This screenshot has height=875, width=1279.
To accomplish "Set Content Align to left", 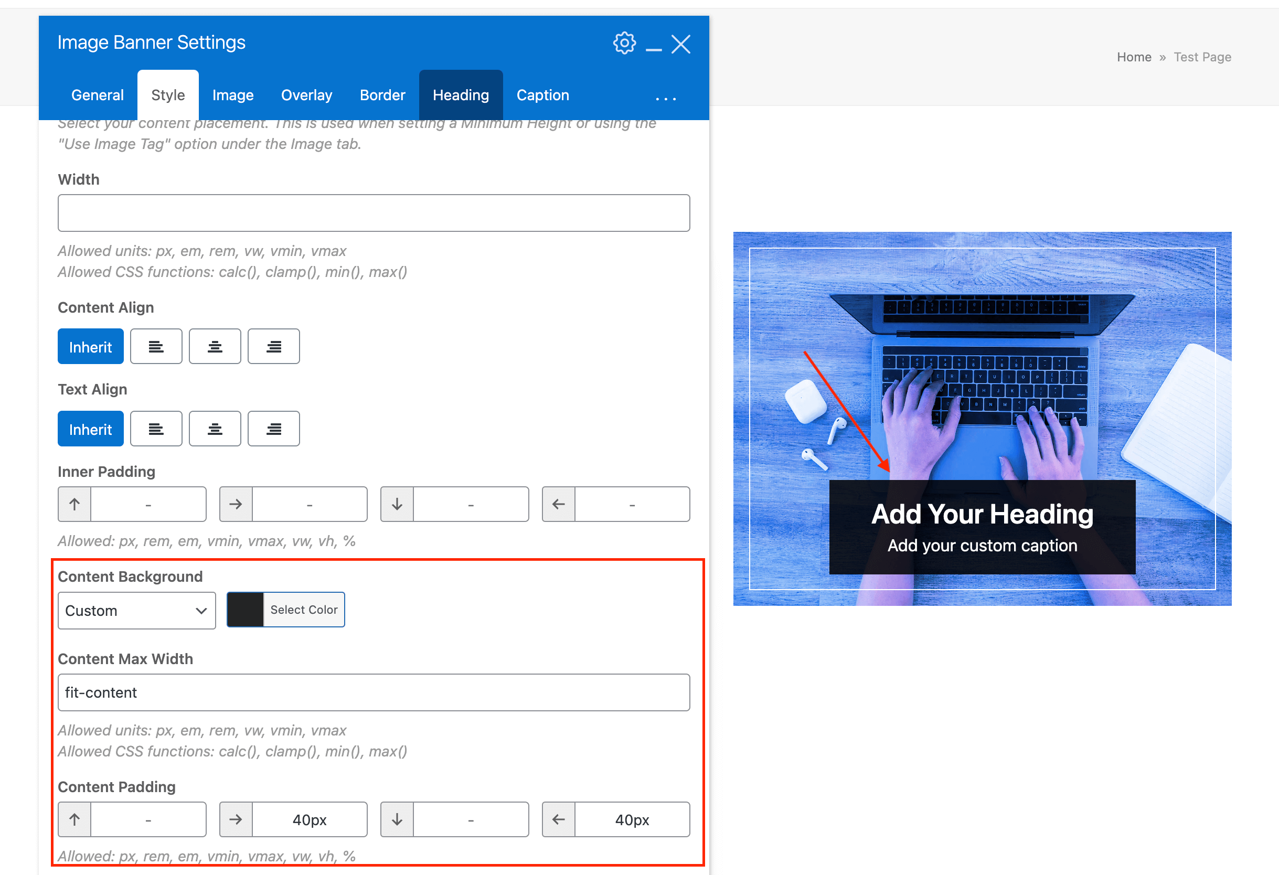I will (156, 347).
